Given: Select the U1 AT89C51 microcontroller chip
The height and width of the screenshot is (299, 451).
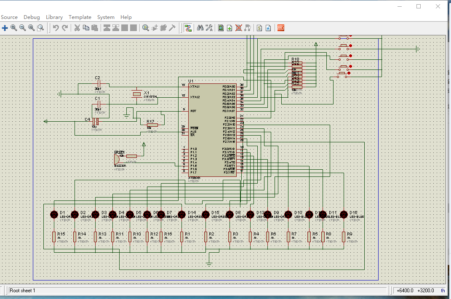Looking at the screenshot, I should tap(212, 130).
